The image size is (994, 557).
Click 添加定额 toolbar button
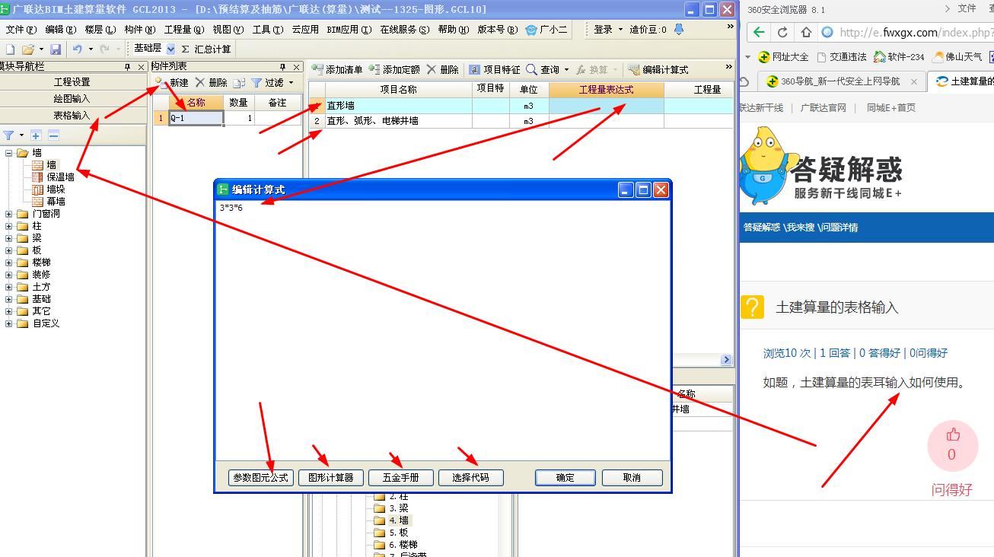tap(394, 69)
